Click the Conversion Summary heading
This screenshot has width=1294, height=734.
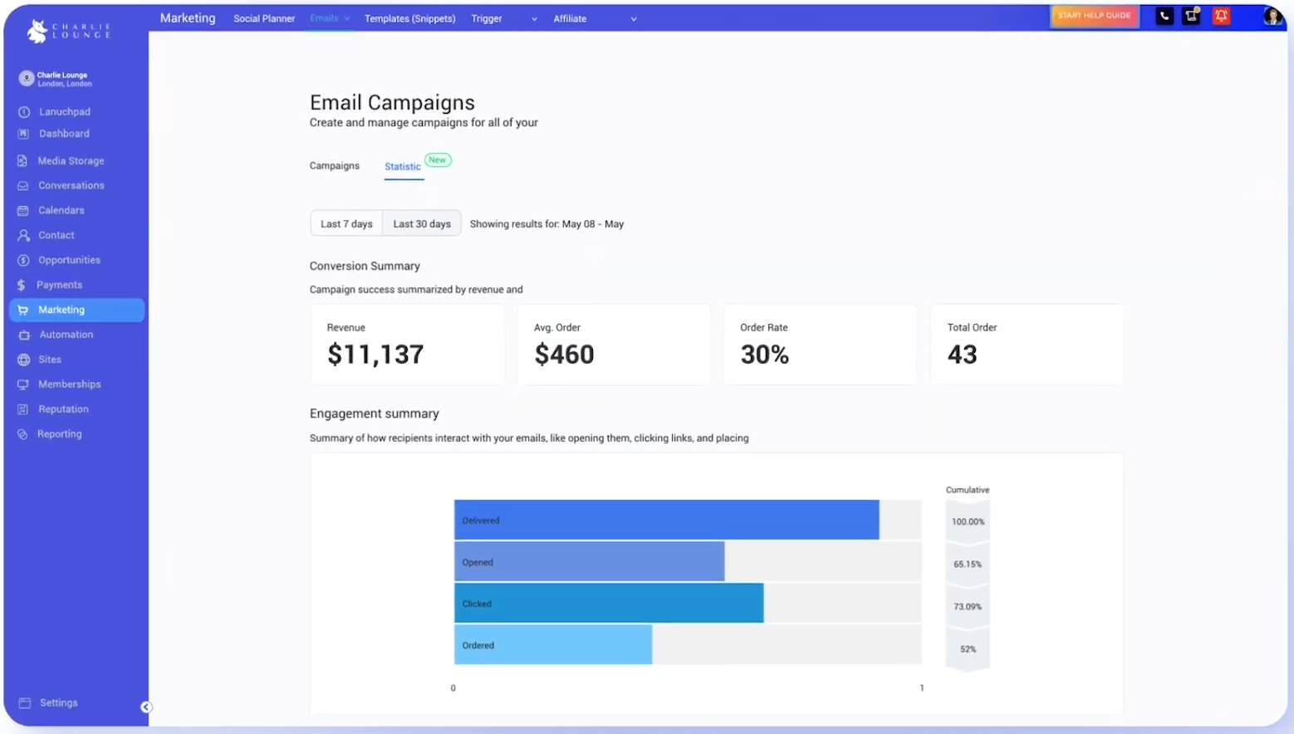click(365, 267)
